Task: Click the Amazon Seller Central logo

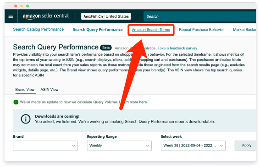Action: [x=45, y=16]
